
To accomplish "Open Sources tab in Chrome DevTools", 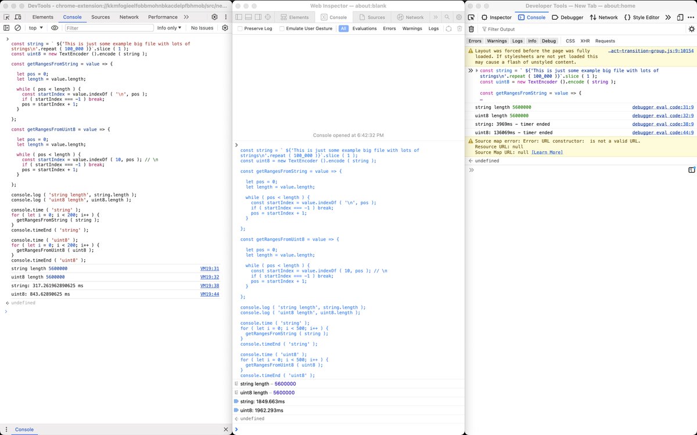I will pos(100,17).
